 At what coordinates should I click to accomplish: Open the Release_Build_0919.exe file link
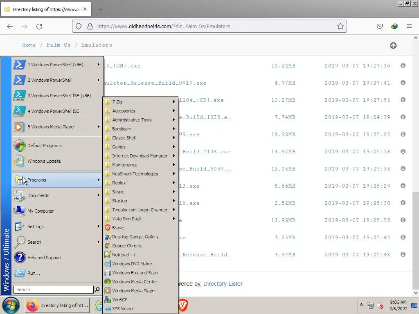[x=155, y=83]
